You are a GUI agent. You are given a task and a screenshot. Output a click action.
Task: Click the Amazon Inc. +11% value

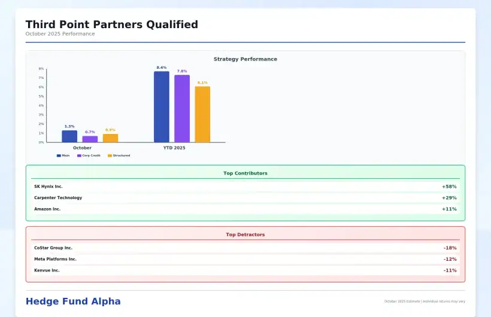[x=449, y=209]
